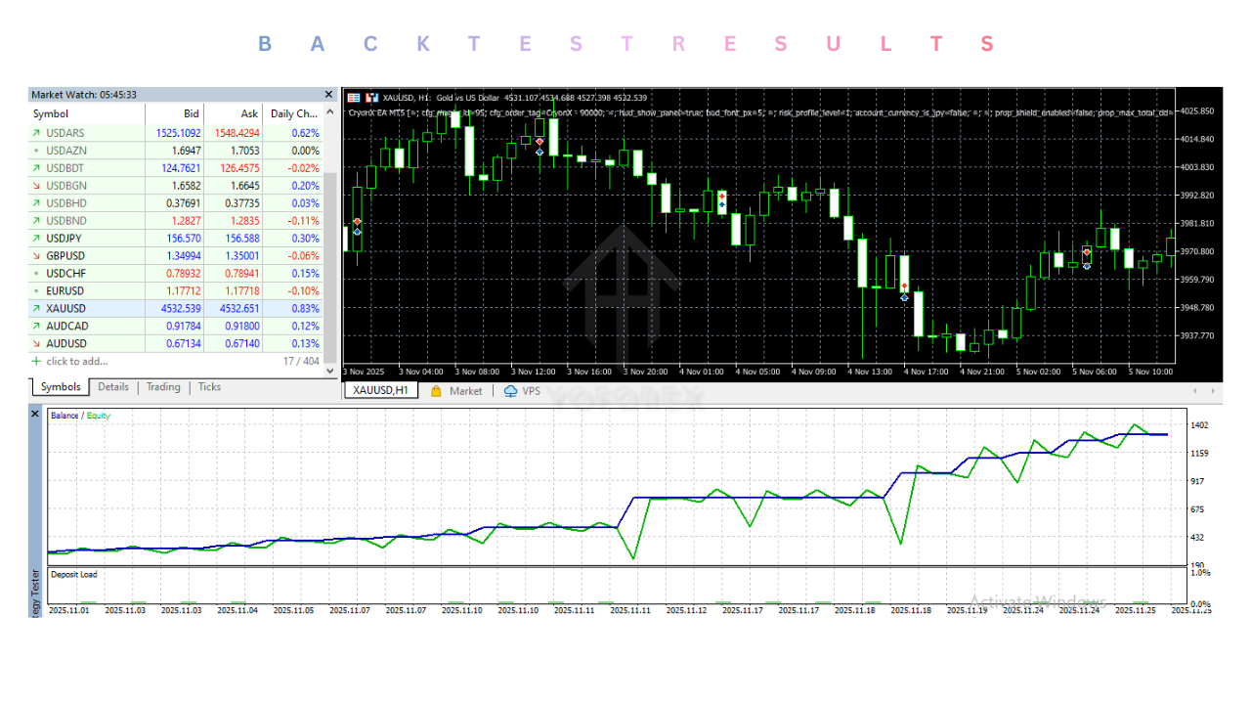The image size is (1251, 704).
Task: Sort by the Bid column header
Action: (192, 114)
